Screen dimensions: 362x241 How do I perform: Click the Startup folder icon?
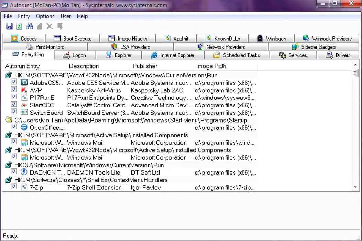9,120
